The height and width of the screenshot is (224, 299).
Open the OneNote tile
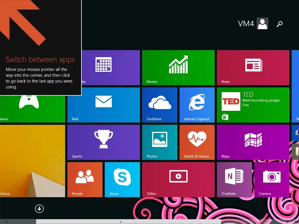(234, 180)
